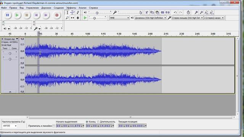Open the Правка menu
The width and height of the screenshot is (244, 137).
(13, 8)
